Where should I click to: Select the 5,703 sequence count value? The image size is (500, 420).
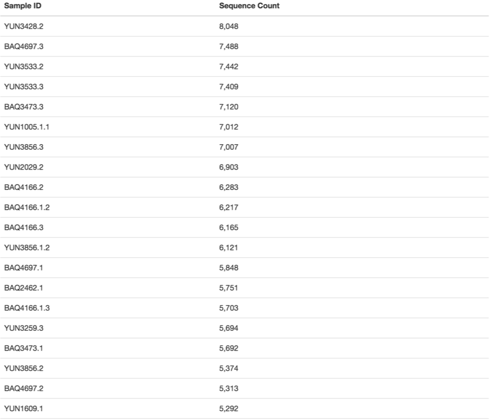pos(229,308)
